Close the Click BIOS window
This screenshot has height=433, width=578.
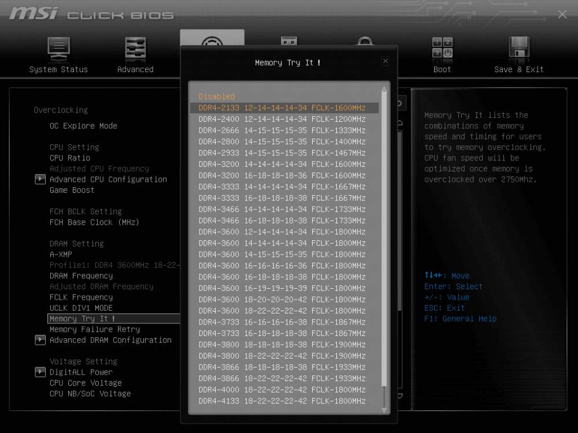point(562,15)
